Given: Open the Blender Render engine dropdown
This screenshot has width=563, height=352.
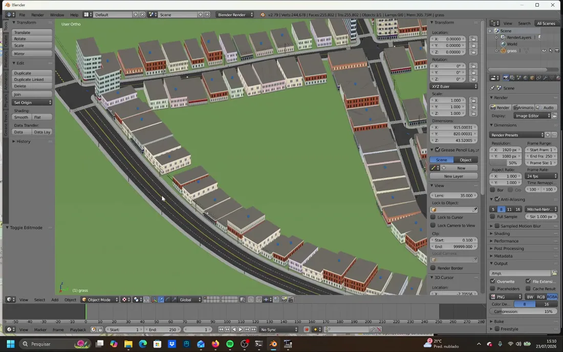Looking at the screenshot, I should point(235,15).
